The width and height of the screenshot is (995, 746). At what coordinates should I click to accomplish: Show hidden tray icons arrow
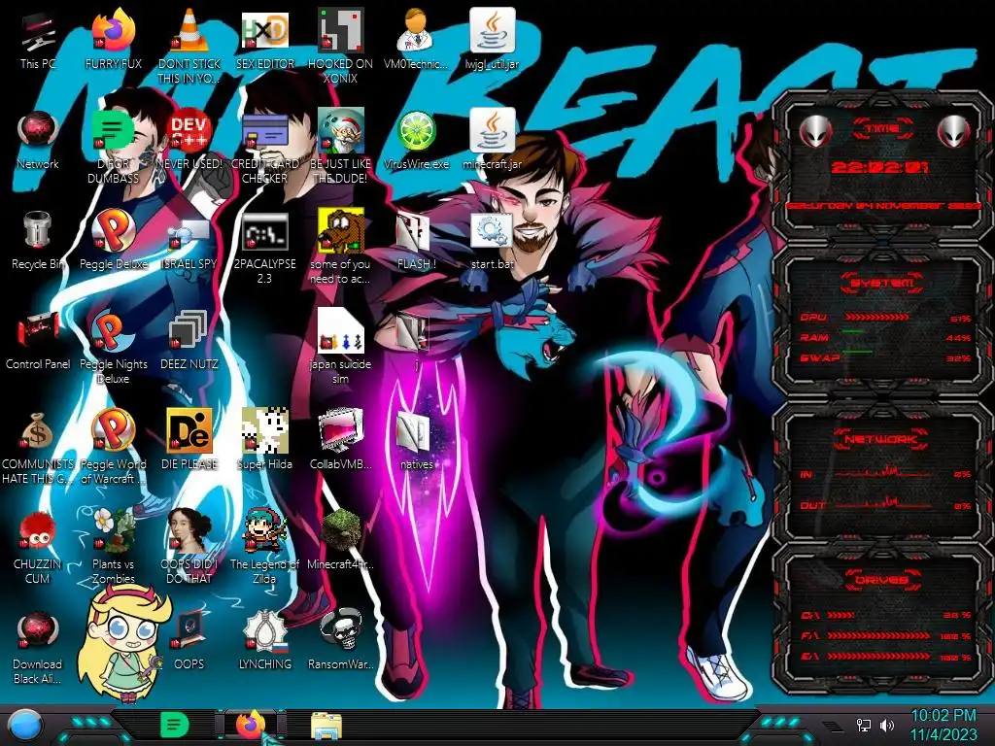click(x=834, y=726)
